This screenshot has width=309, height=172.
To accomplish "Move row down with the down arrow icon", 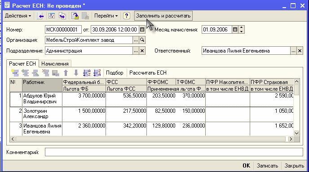I will coord(76,73).
